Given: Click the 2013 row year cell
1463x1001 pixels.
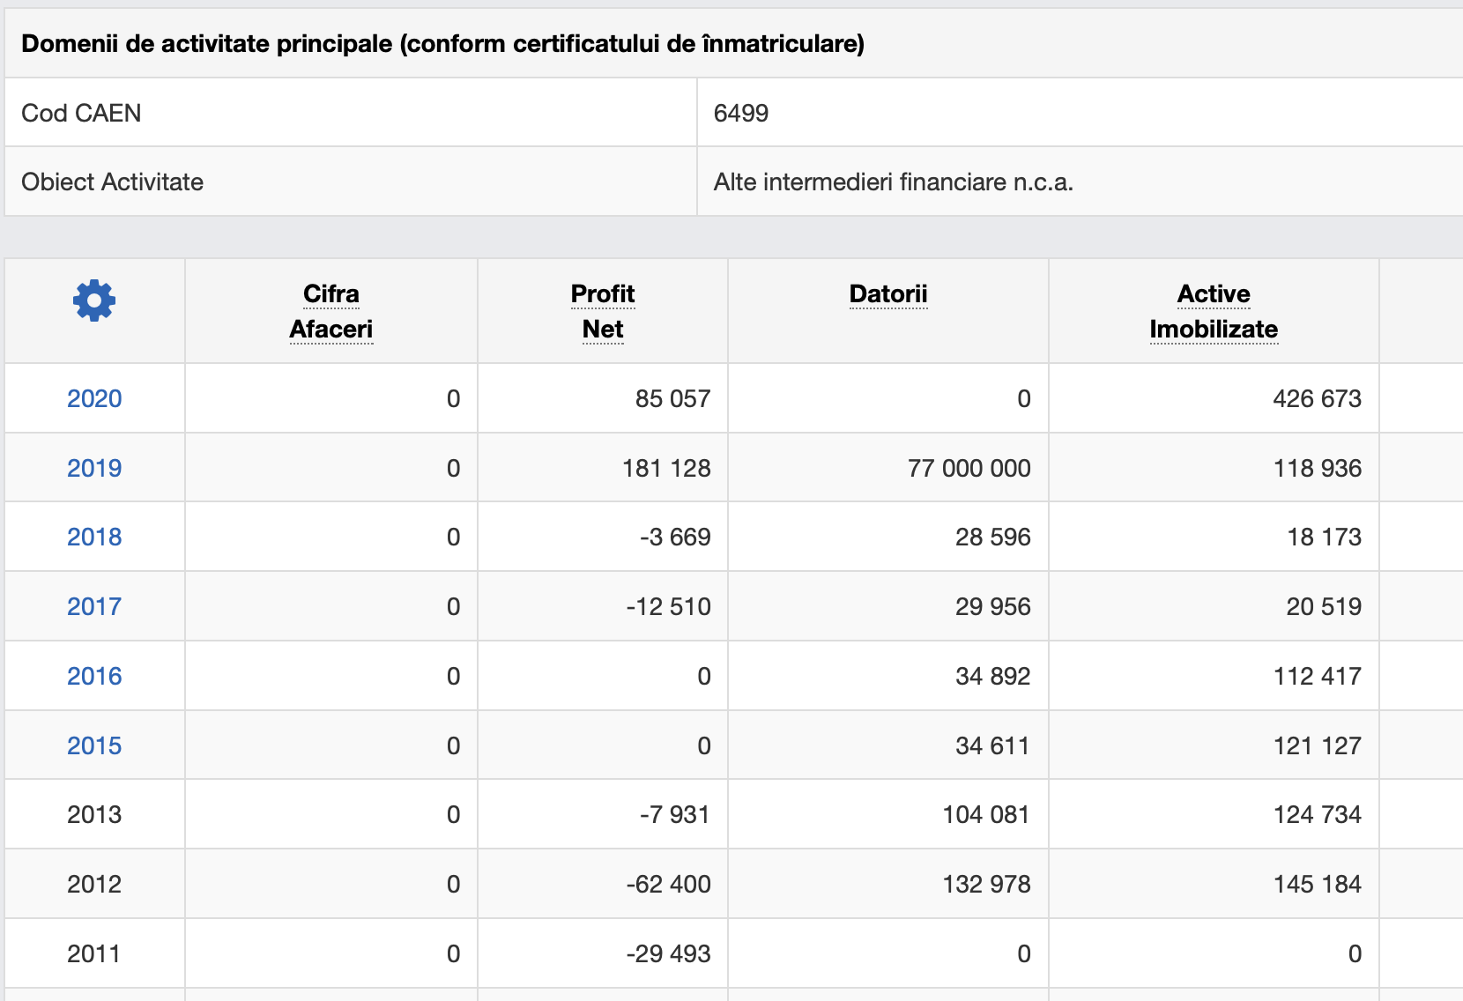Looking at the screenshot, I should [x=94, y=814].
